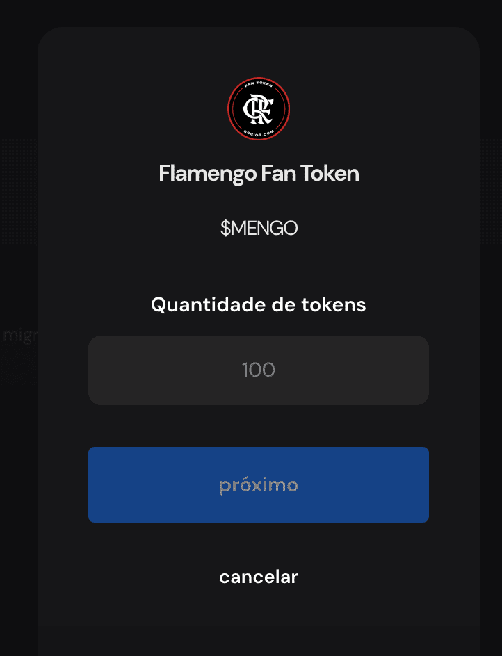Click the Quantidade de tokens label
The width and height of the screenshot is (502, 656).
[x=259, y=304]
